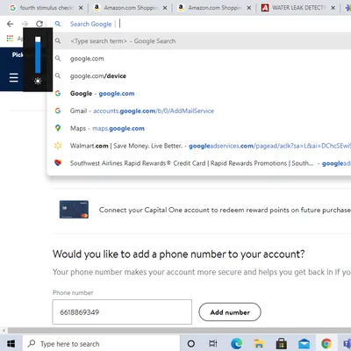Click the brightness sun icon

pyautogui.click(x=38, y=81)
